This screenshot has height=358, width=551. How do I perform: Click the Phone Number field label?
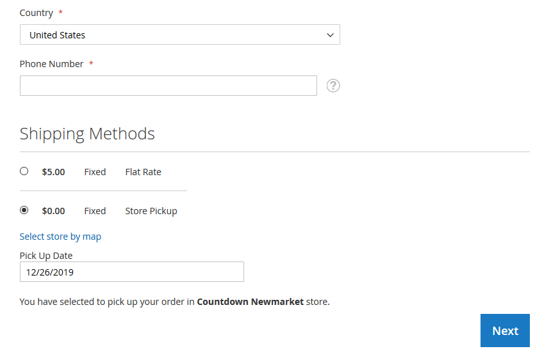[x=51, y=64]
